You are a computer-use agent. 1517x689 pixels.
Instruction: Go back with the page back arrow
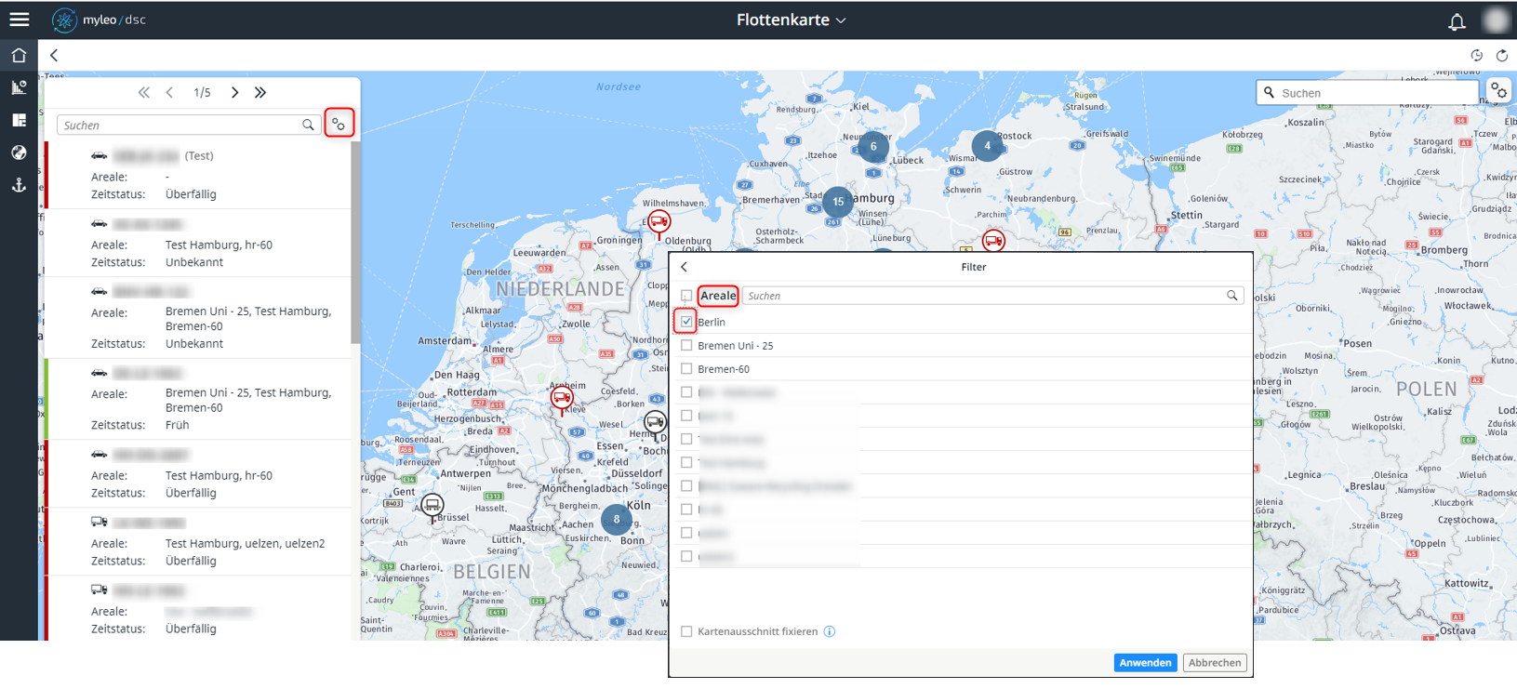(54, 56)
